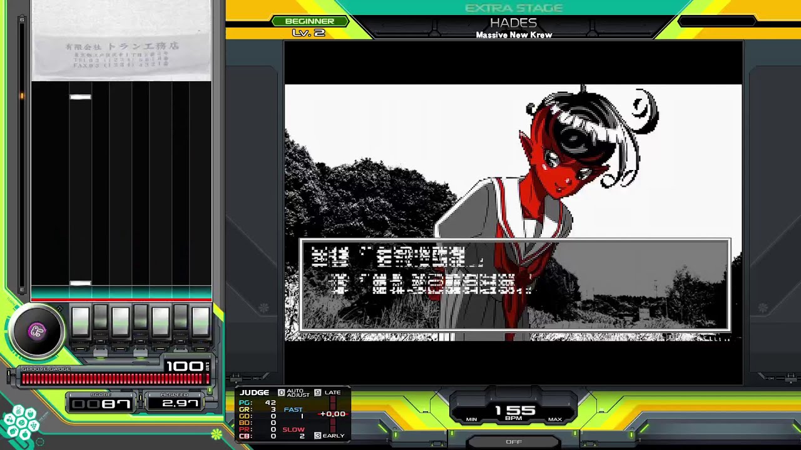This screenshot has height=450, width=801.
Task: Hit the first white key (key 1)
Action: pos(81,321)
